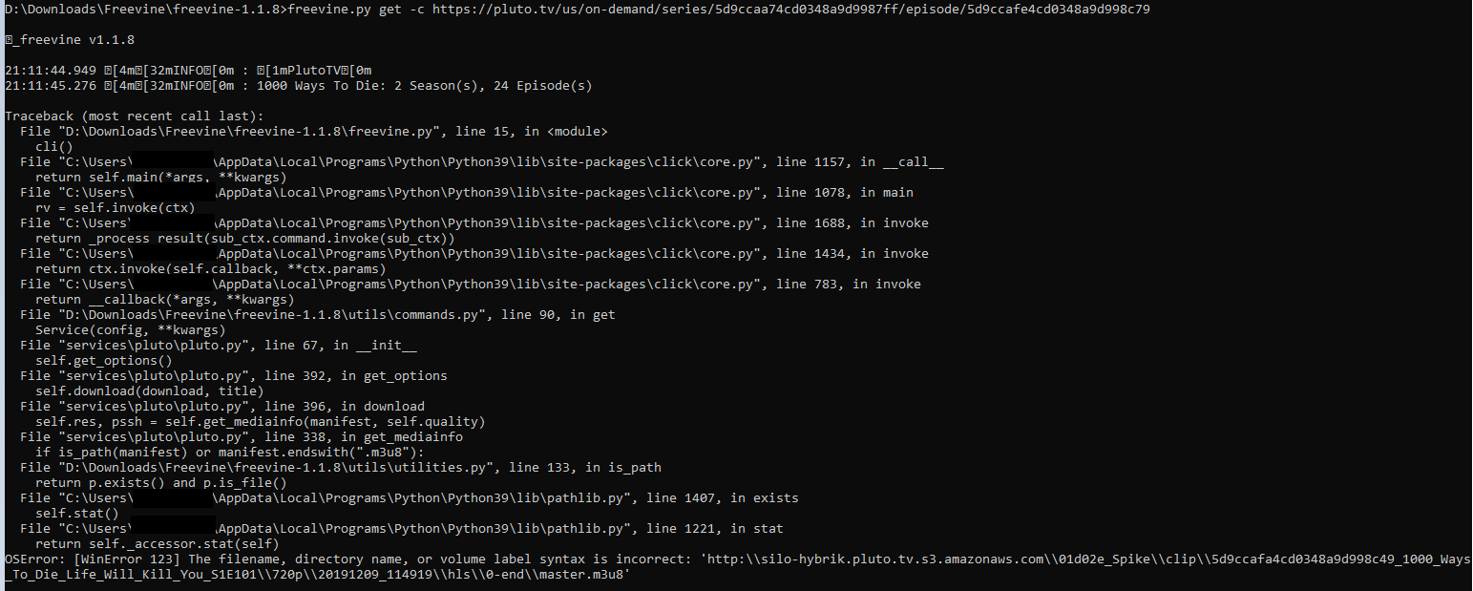The width and height of the screenshot is (1473, 591).
Task: Click the freevine v1.1.8 version banner
Action: click(59, 39)
